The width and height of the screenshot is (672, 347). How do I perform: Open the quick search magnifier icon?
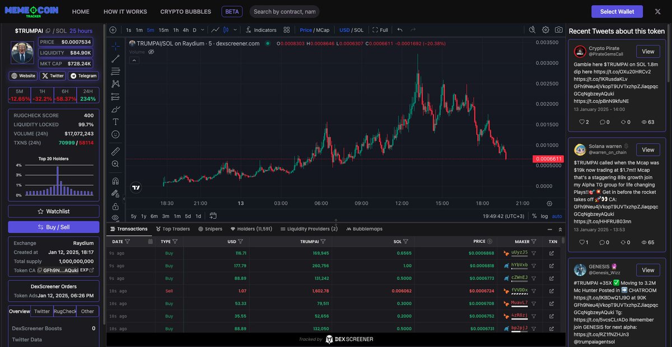(531, 30)
